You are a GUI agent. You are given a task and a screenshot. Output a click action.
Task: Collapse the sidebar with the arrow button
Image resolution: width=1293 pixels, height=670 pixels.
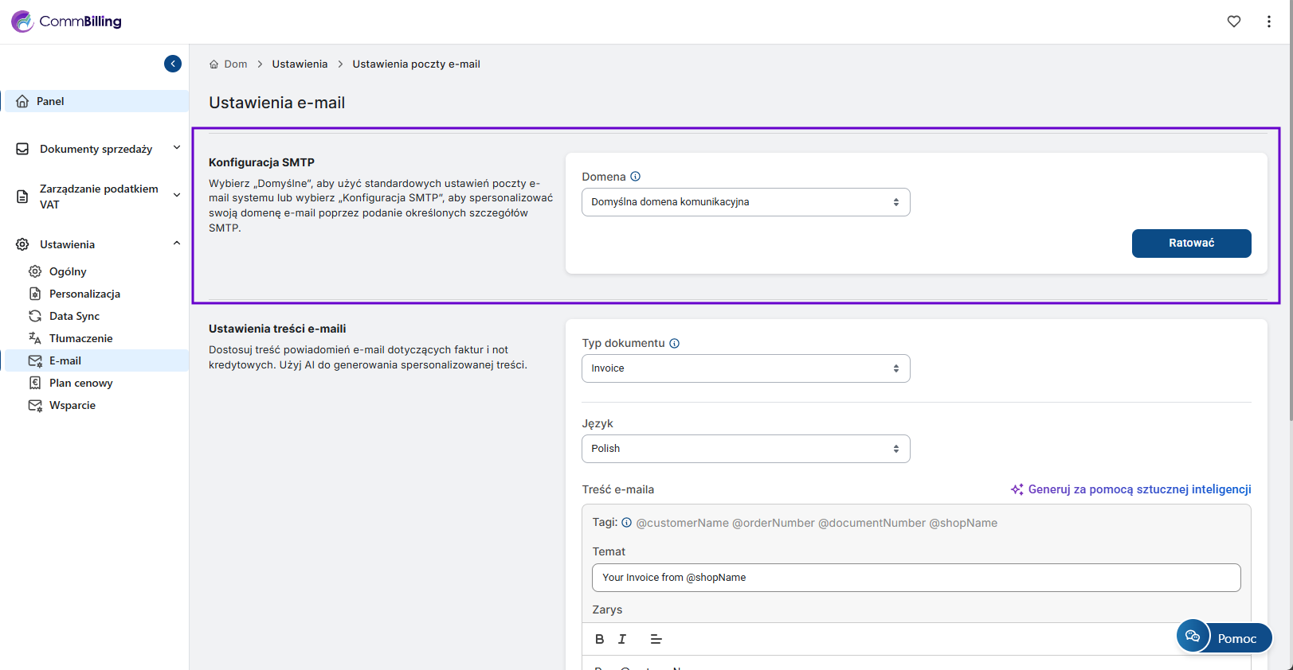coord(173,64)
